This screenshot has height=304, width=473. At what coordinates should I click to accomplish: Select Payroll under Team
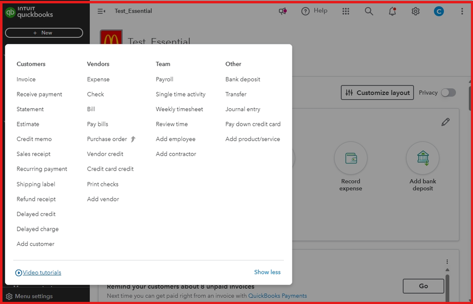(x=164, y=79)
